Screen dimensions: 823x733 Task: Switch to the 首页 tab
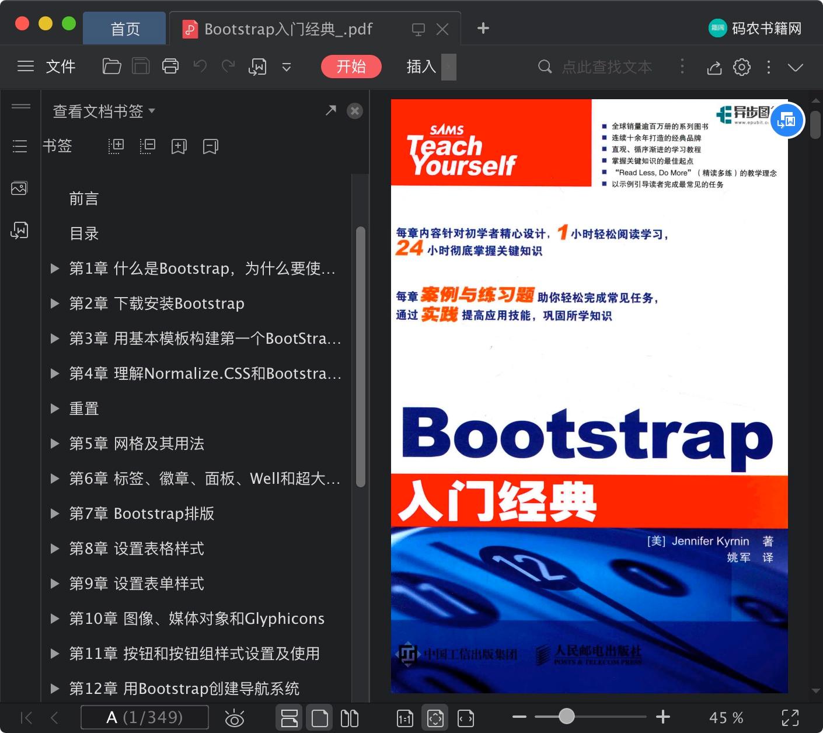125,29
